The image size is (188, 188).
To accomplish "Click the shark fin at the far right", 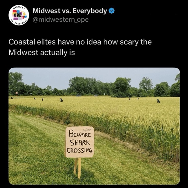I will click(x=159, y=101).
